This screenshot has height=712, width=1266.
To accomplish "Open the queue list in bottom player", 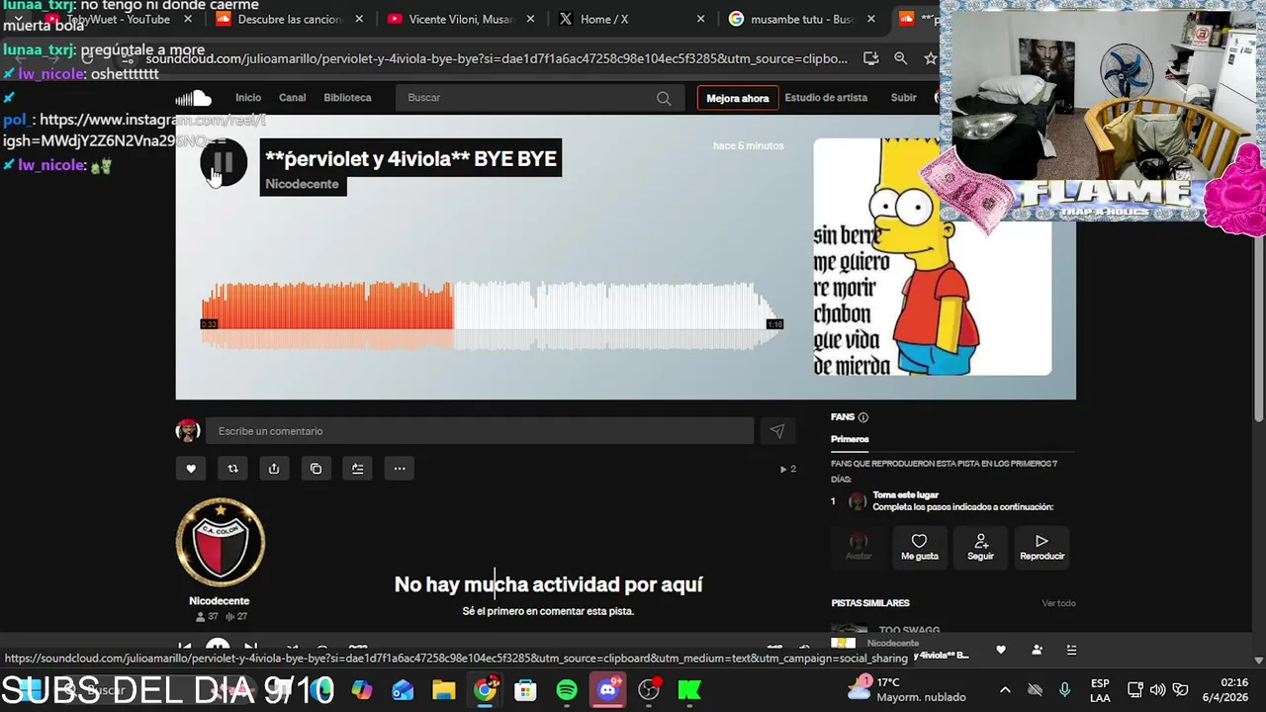I will (1071, 650).
